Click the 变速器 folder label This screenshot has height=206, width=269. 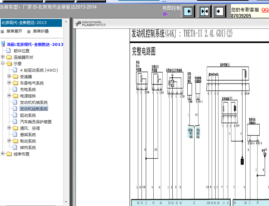(x=26, y=77)
